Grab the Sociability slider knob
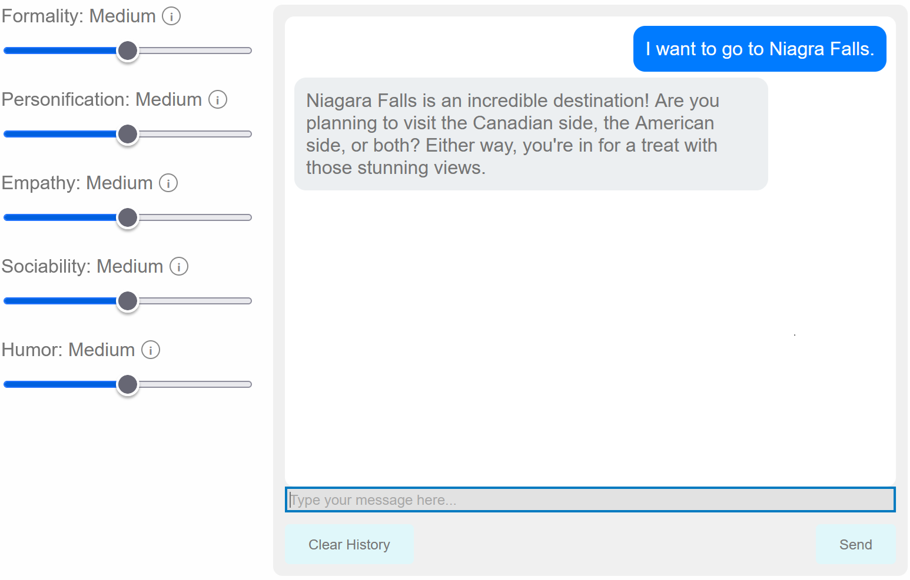 pos(128,301)
